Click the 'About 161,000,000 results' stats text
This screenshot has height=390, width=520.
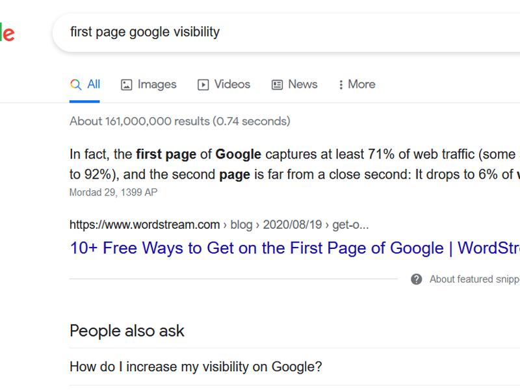pos(179,121)
